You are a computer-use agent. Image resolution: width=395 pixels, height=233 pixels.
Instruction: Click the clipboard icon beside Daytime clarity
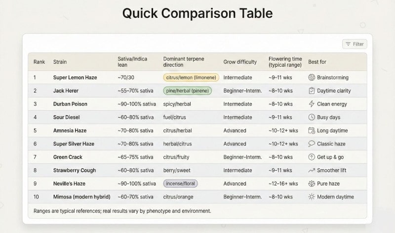tap(312, 91)
